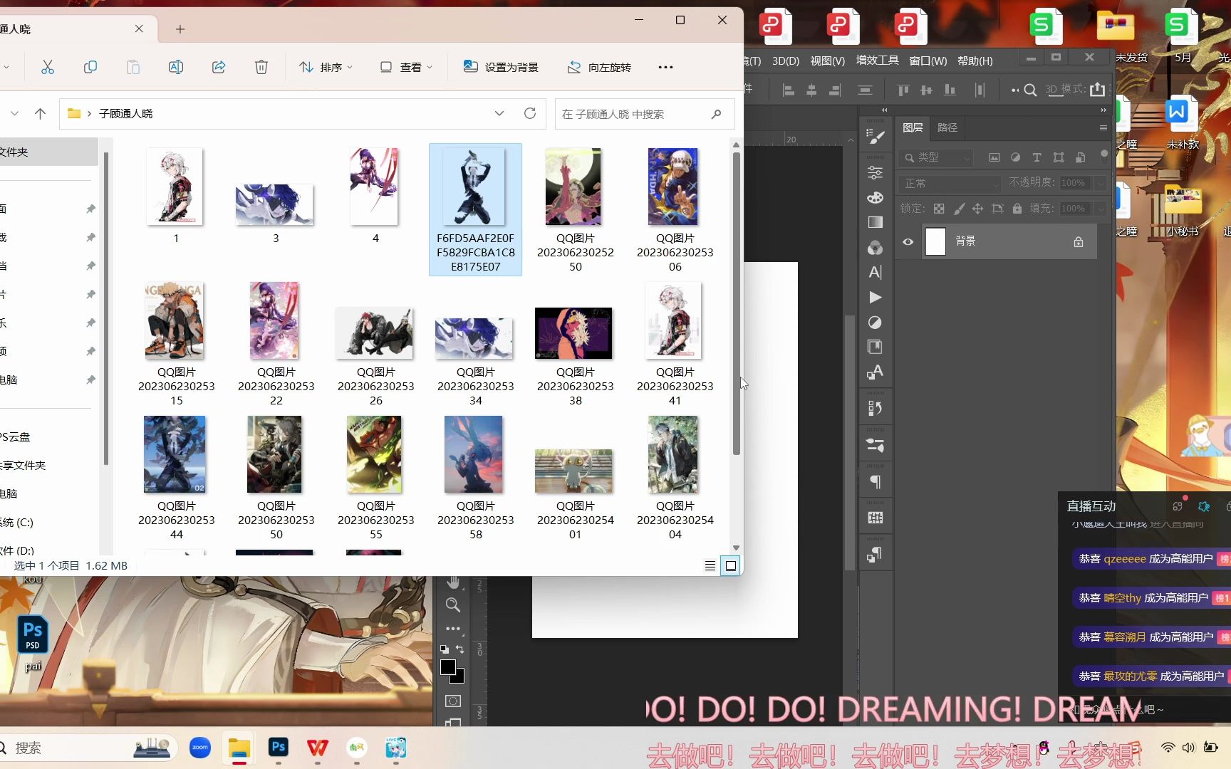Viewport: 1231px width, 769px height.
Task: Open Layers panel flyout menu
Action: pos(1103,128)
